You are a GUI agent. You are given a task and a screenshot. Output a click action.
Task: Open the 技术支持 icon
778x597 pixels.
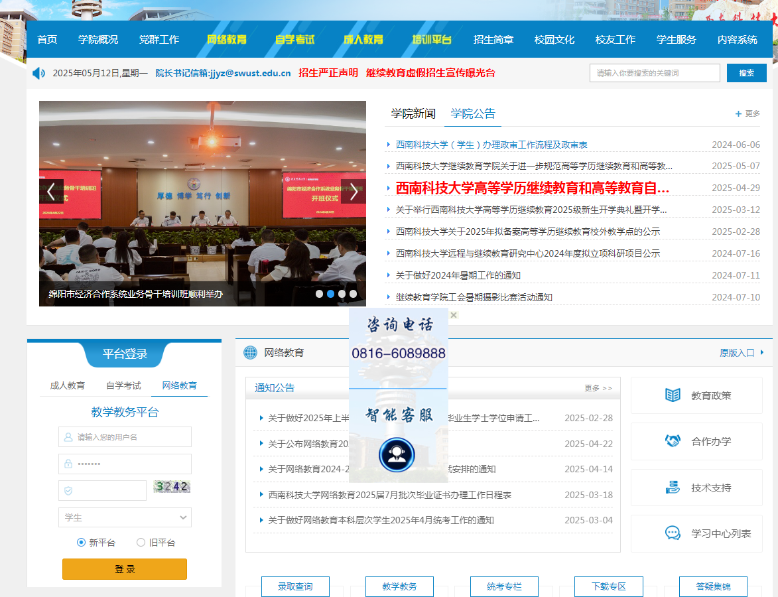coord(673,488)
